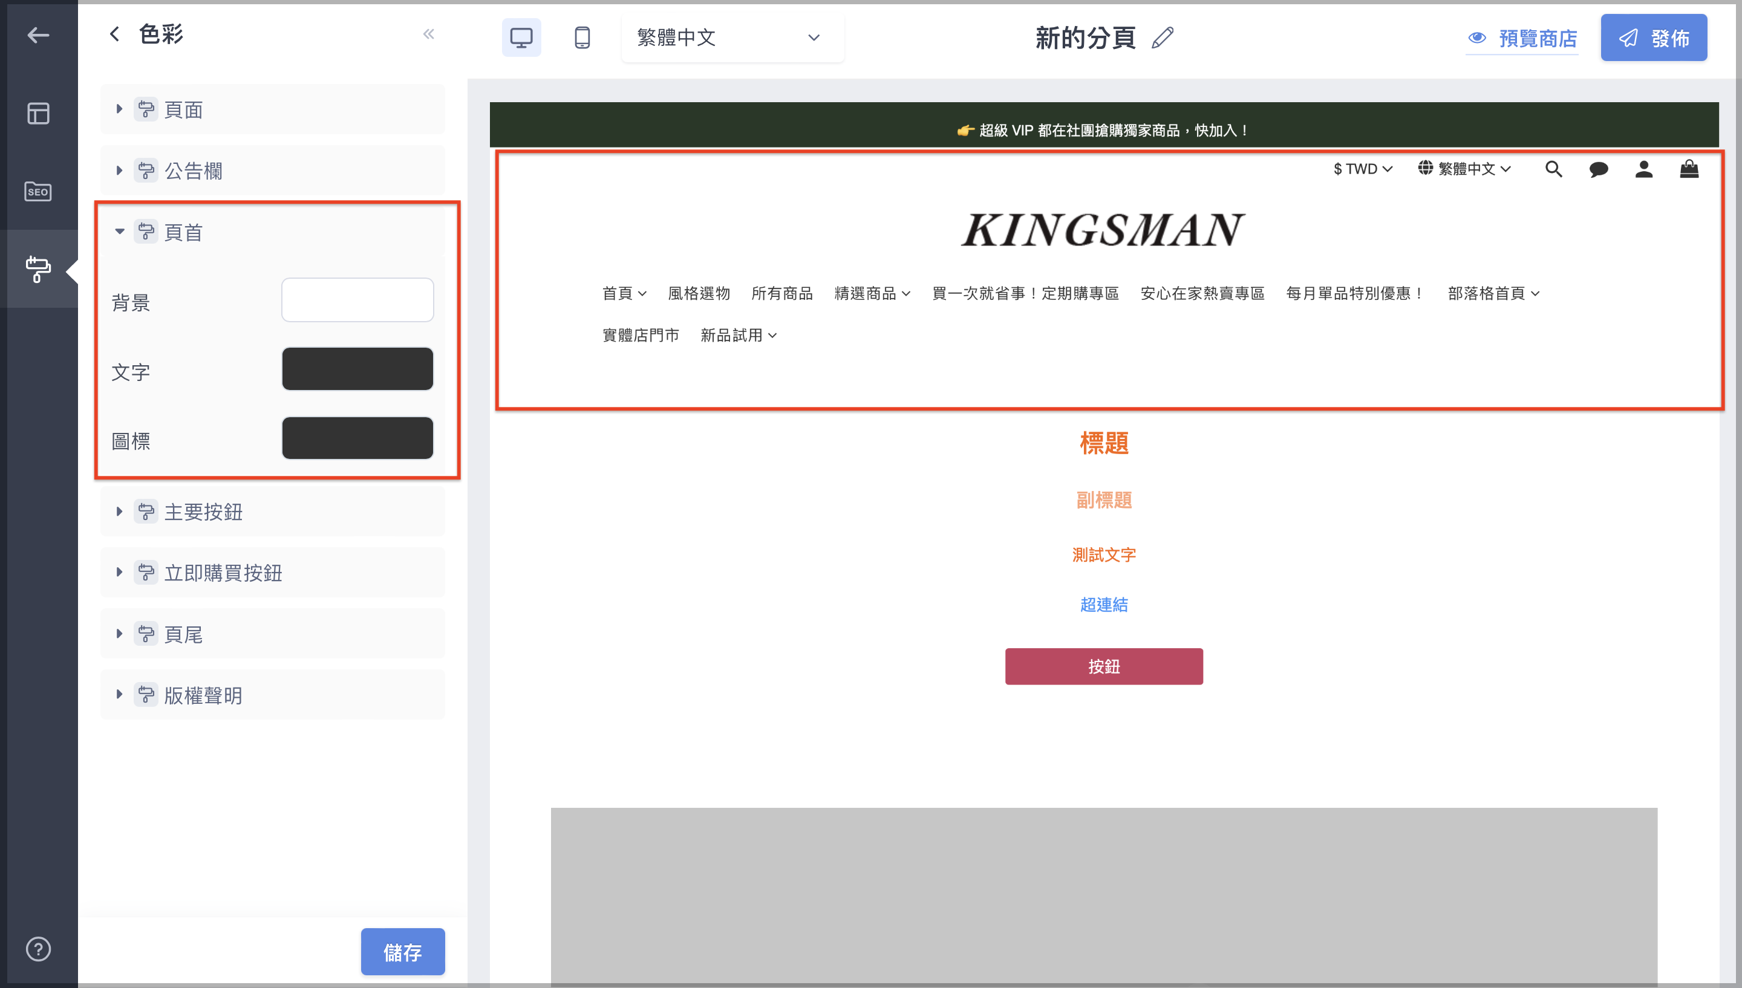Select the 風格選物 navigation item

699,293
